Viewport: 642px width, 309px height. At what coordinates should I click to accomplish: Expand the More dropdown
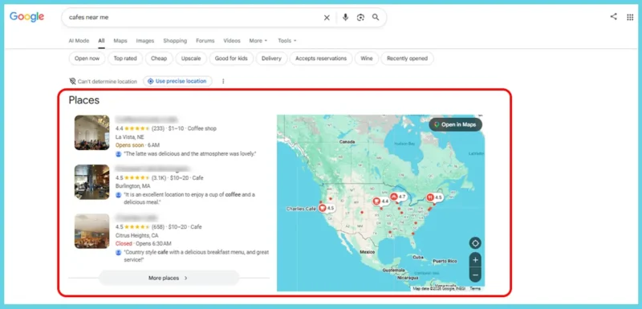click(258, 40)
